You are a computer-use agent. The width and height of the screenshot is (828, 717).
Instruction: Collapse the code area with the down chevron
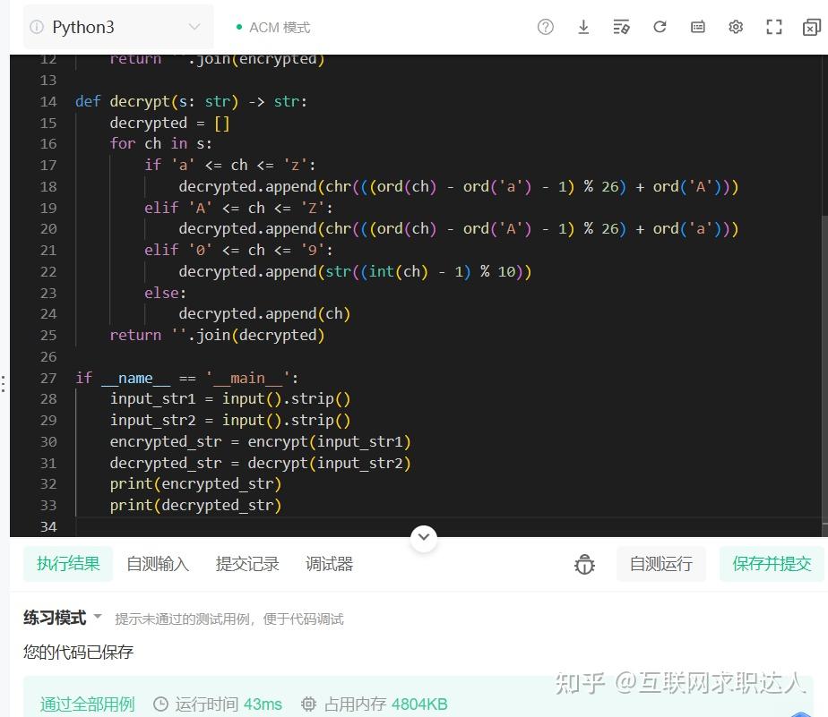(x=423, y=537)
